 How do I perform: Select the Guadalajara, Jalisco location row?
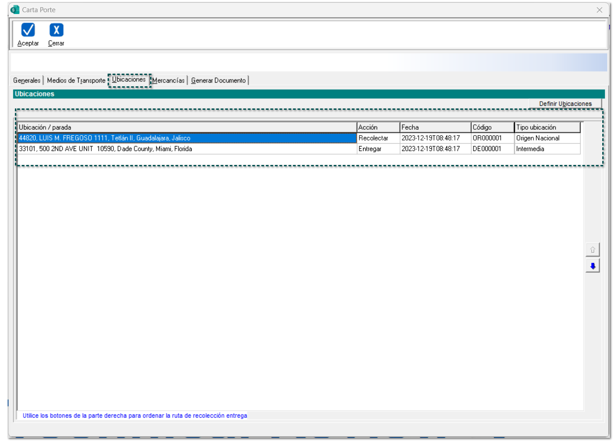pyautogui.click(x=105, y=138)
